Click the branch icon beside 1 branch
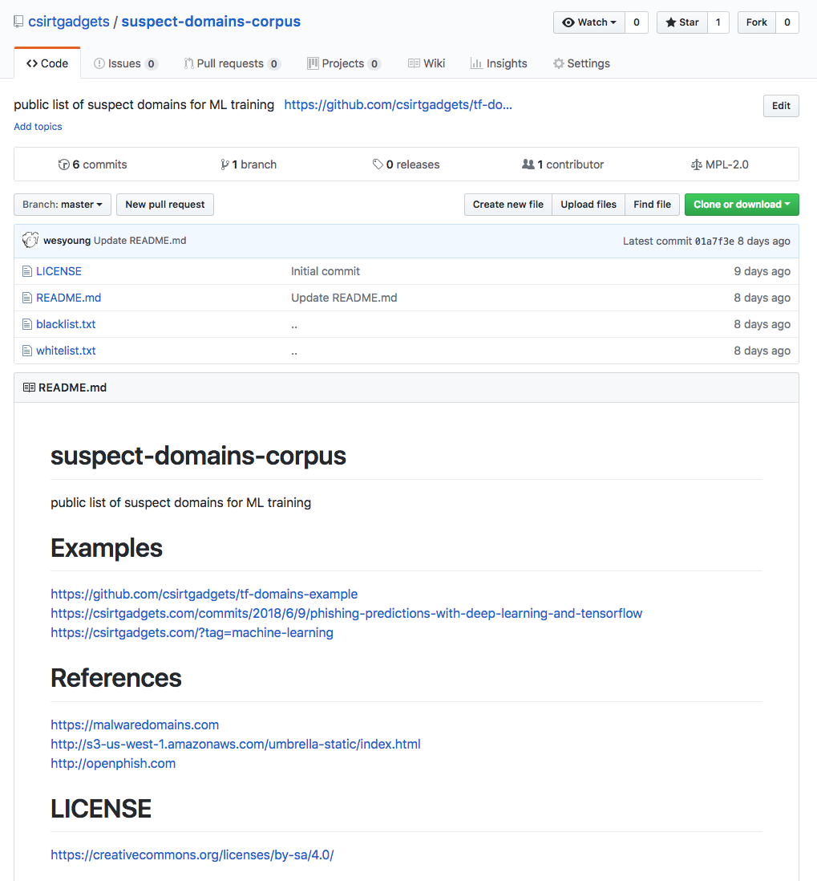The width and height of the screenshot is (817, 881). 224,164
